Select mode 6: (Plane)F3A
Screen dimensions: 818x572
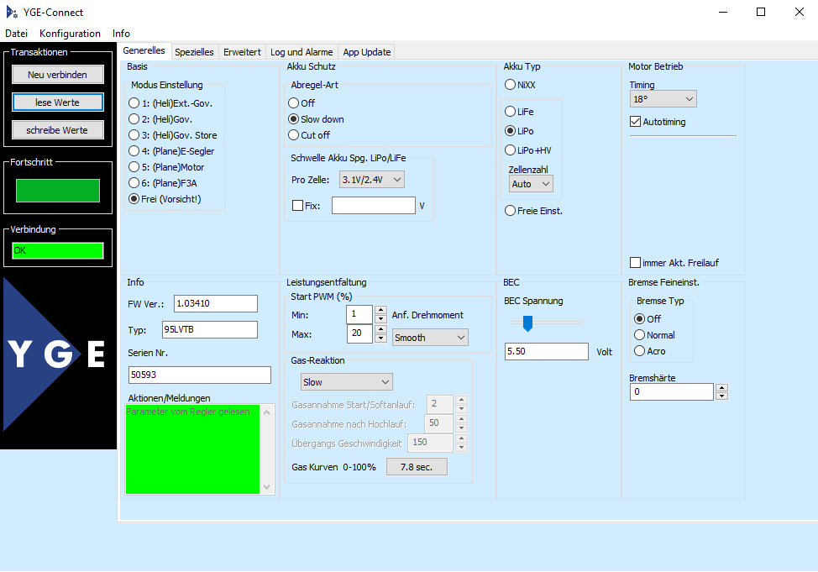(163, 183)
